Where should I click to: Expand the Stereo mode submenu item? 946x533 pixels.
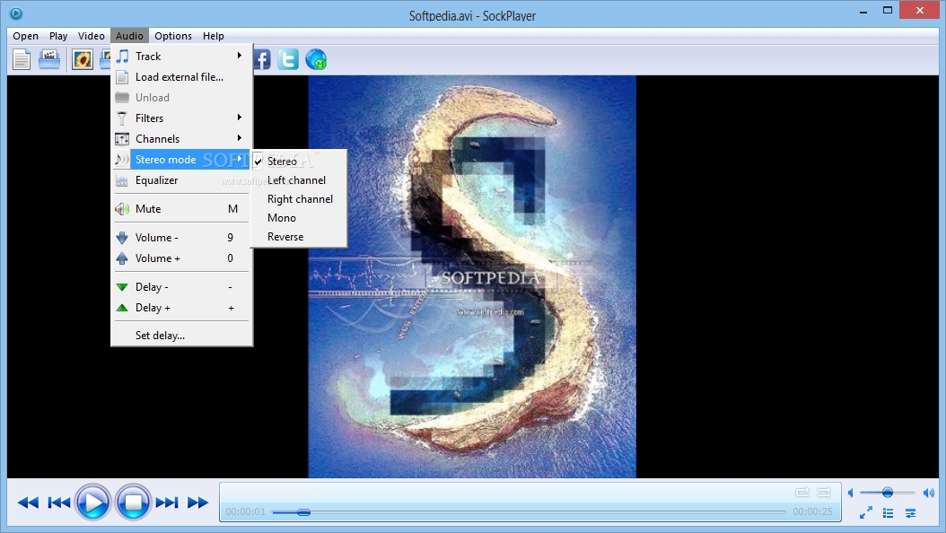181,159
